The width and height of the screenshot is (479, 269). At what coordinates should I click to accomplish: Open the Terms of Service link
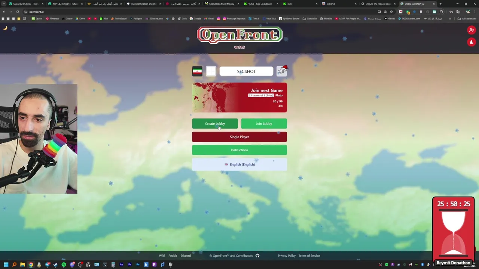tap(309, 256)
